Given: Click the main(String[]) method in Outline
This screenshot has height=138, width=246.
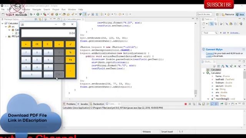Looking at the screenshot, I should (225, 99).
